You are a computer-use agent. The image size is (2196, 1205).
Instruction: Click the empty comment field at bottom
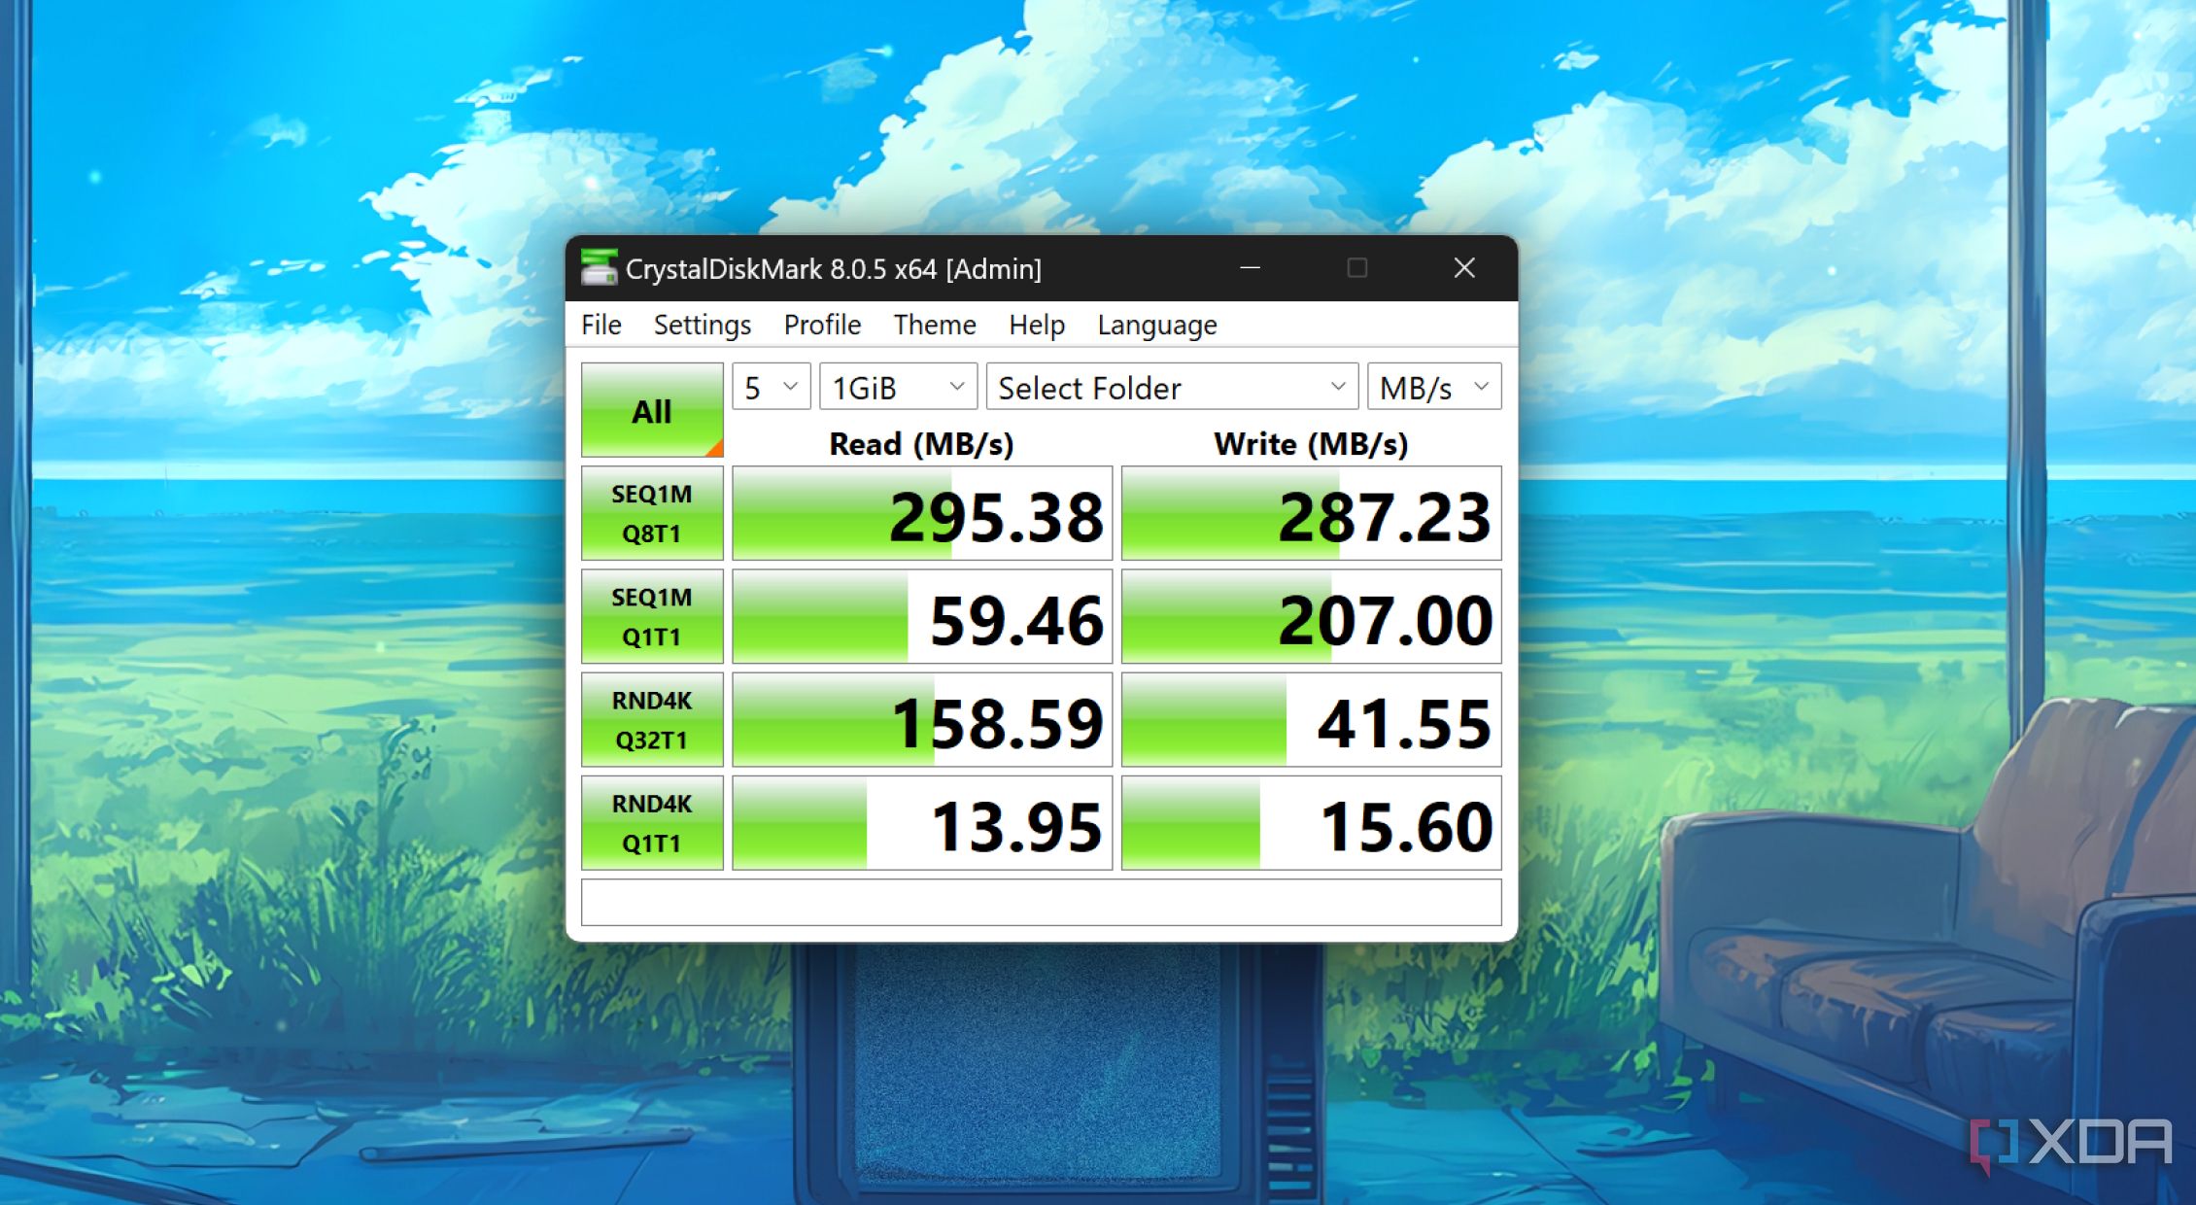click(1041, 903)
